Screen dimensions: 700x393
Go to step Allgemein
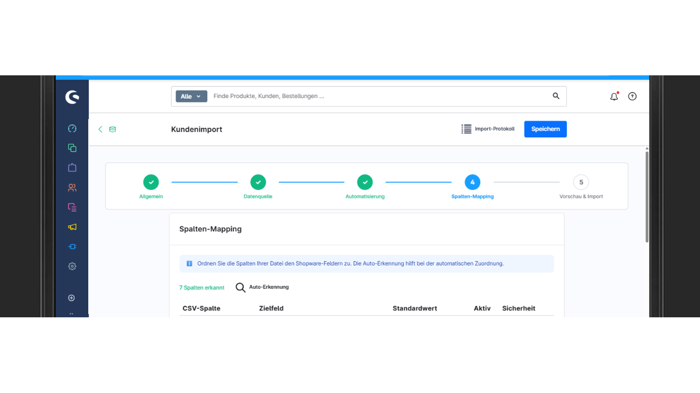[x=151, y=187]
